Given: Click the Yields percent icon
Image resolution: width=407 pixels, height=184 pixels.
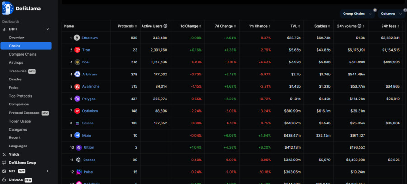Looking at the screenshot, I should (x=4, y=155).
